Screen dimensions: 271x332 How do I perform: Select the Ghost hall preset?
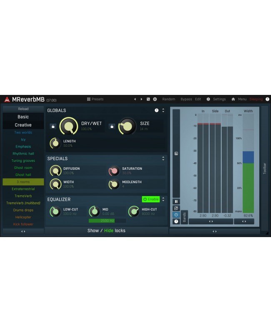click(23, 175)
